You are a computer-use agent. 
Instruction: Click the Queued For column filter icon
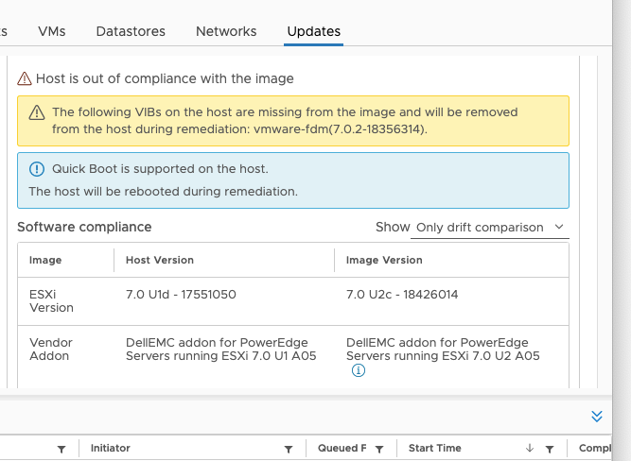click(x=379, y=449)
